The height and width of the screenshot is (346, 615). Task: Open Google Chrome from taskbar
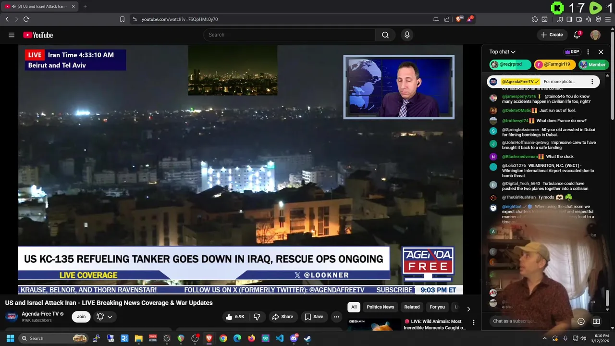point(223,338)
